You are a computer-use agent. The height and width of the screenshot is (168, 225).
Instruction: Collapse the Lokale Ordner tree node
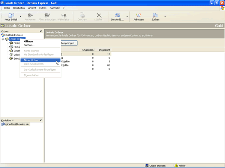click(3, 39)
